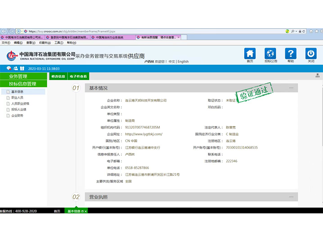
Task: Click the browser back arrow button
Action: (x=4, y=31)
